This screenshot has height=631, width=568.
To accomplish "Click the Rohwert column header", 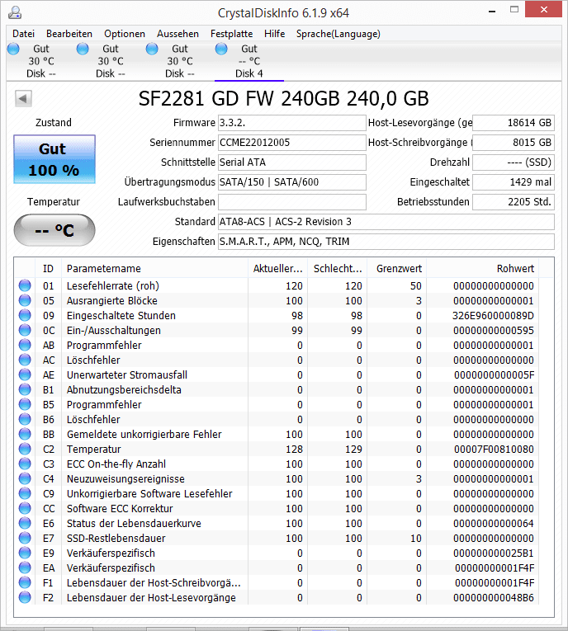I will [483, 268].
